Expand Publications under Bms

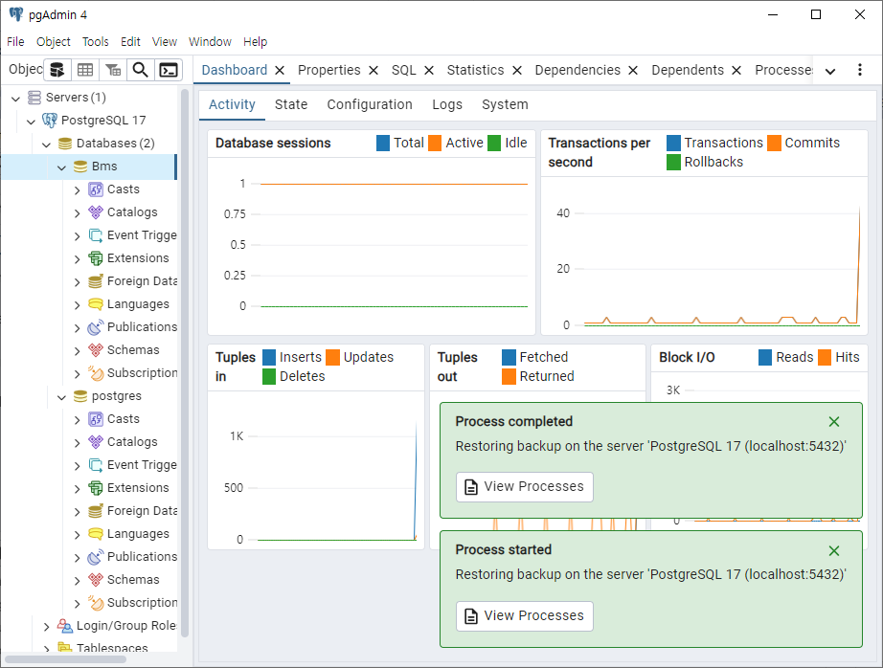(78, 328)
